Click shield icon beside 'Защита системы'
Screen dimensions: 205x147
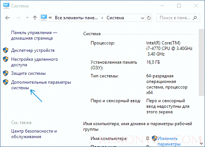(6, 73)
